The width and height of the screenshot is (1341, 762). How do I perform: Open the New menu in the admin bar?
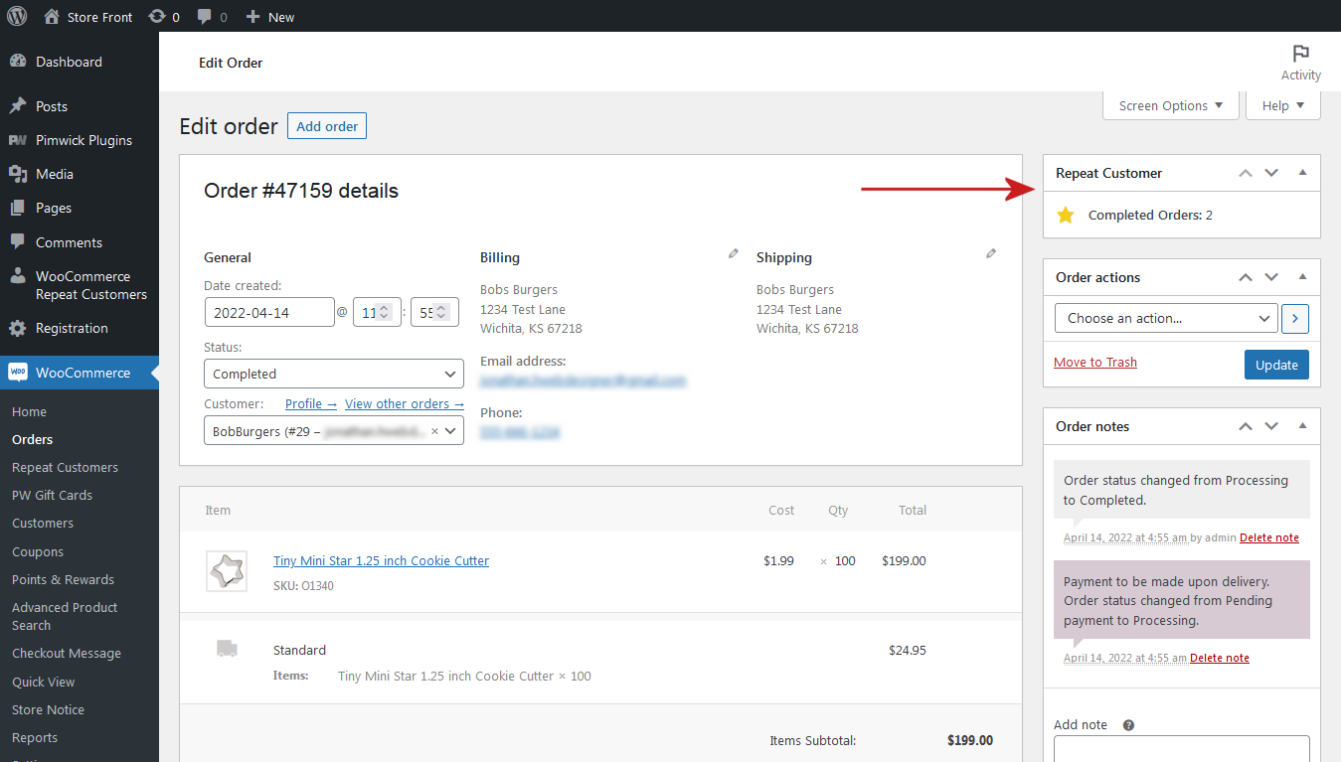tap(269, 16)
